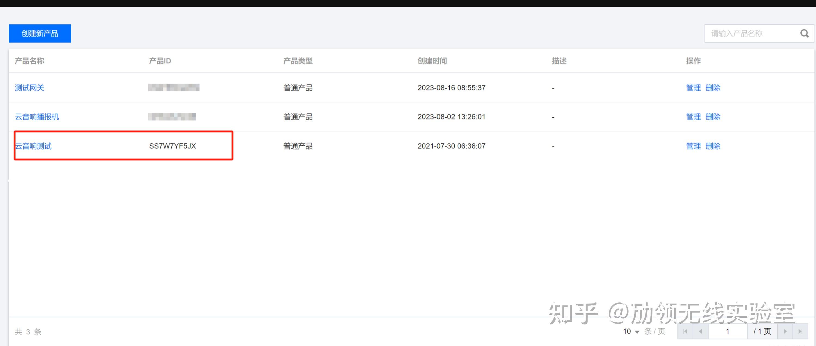Open the 云音响播报机 product link
The width and height of the screenshot is (816, 346).
click(37, 117)
